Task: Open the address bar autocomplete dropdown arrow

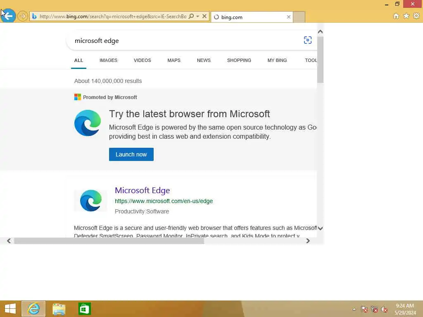Action: click(x=198, y=16)
